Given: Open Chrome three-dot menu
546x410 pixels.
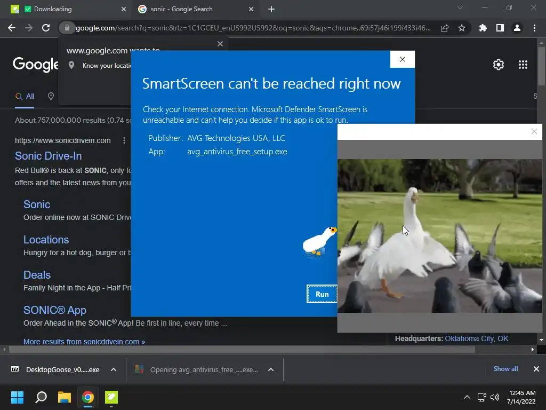Looking at the screenshot, I should click(x=534, y=28).
